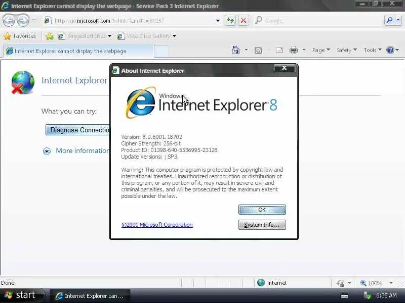Expand the address bar history dropdown

(x=218, y=21)
